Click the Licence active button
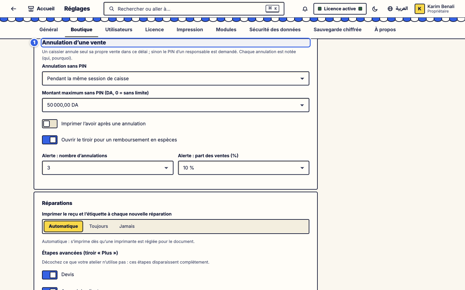The width and height of the screenshot is (465, 290). tap(340, 9)
